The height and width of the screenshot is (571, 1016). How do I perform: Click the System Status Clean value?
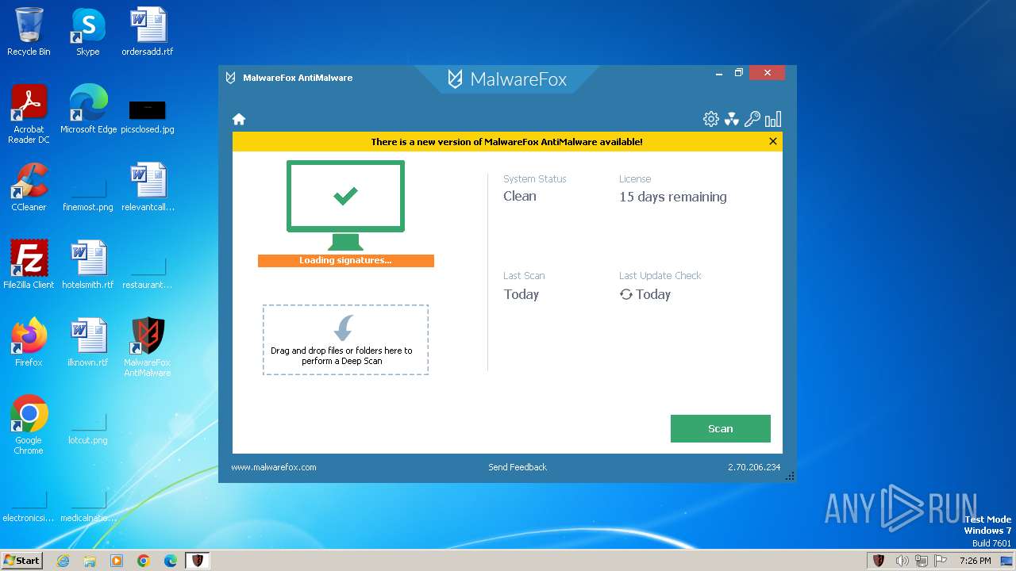click(x=520, y=196)
